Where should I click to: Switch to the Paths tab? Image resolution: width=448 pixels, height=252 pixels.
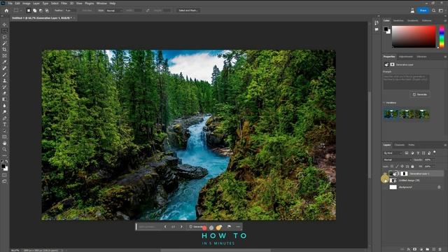412,145
